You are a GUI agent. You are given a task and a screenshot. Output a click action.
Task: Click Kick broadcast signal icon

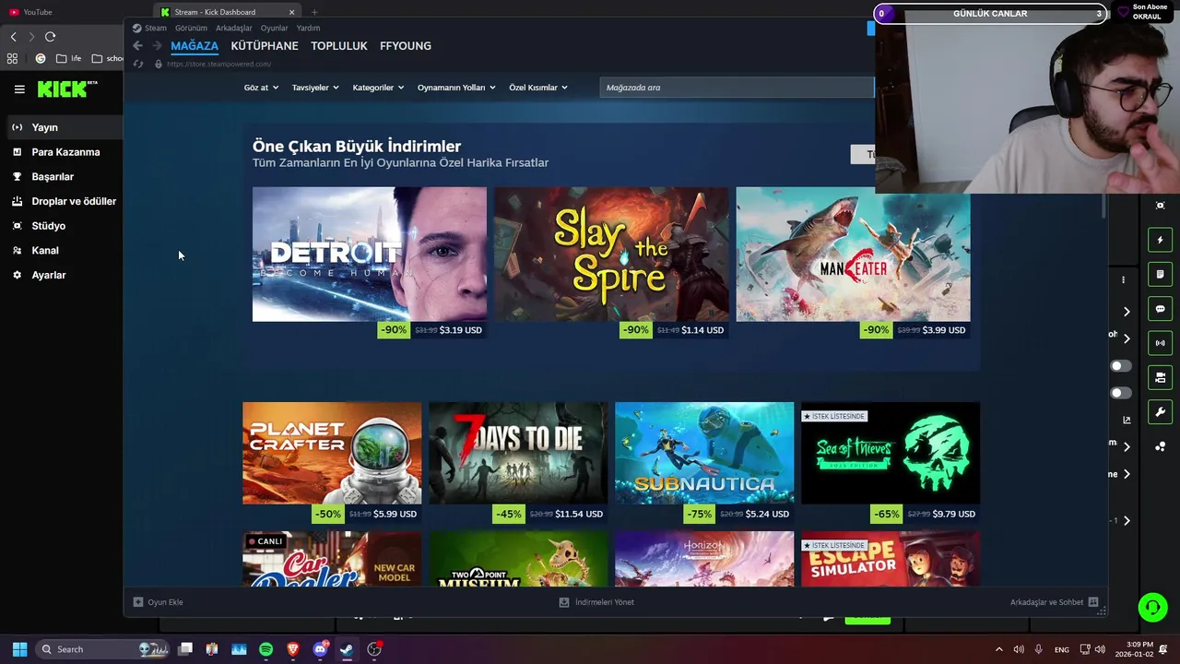pos(1160,343)
